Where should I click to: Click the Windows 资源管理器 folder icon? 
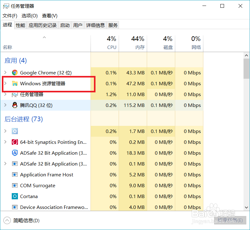point(15,83)
